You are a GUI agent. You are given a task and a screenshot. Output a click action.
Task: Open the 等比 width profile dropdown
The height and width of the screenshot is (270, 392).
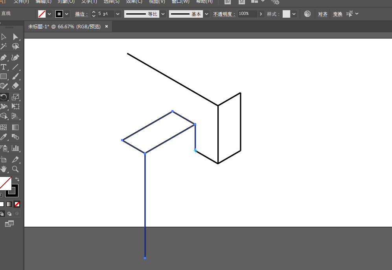pos(163,14)
